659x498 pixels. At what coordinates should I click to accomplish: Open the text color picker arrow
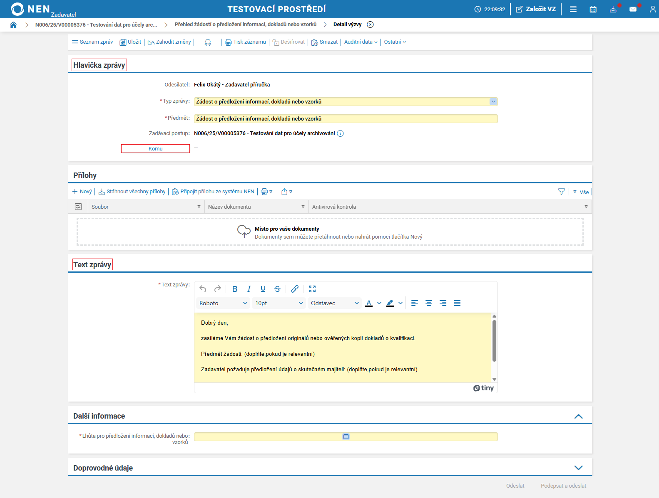[x=379, y=303]
